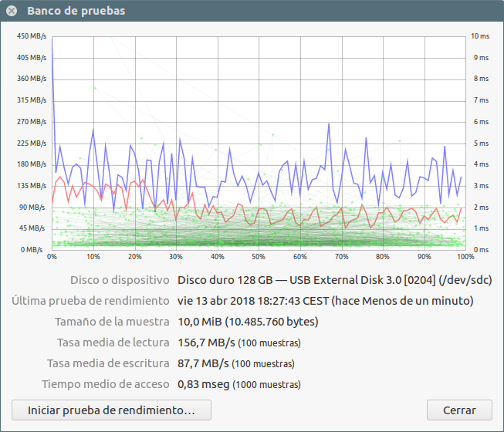Image resolution: width=504 pixels, height=432 pixels.
Task: Click the Tasa media de lectura label
Action: tap(113, 343)
